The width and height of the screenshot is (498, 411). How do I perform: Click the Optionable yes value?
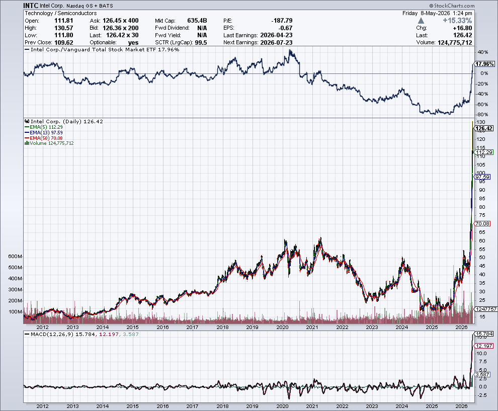point(133,43)
